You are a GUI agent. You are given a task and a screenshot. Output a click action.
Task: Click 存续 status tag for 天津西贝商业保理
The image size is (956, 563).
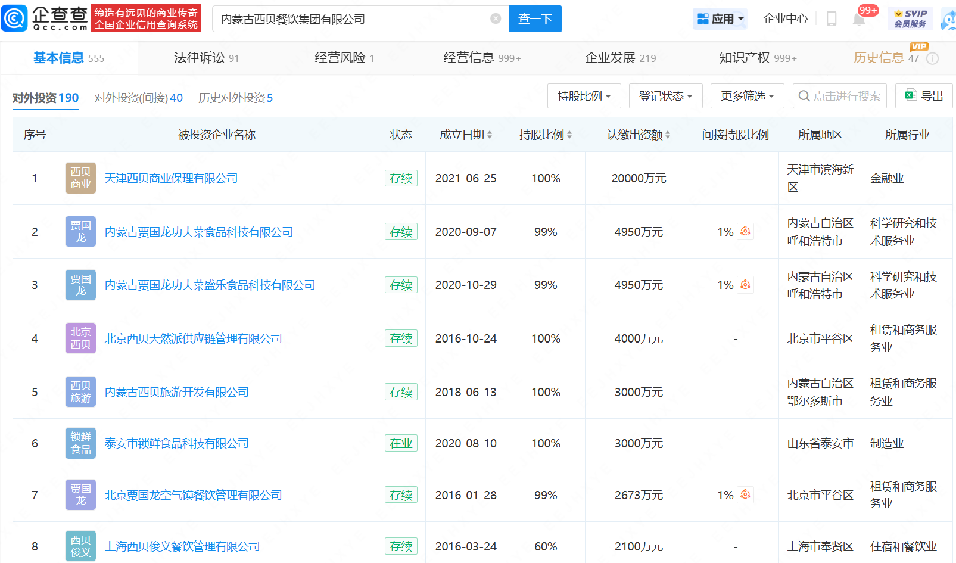pos(401,178)
